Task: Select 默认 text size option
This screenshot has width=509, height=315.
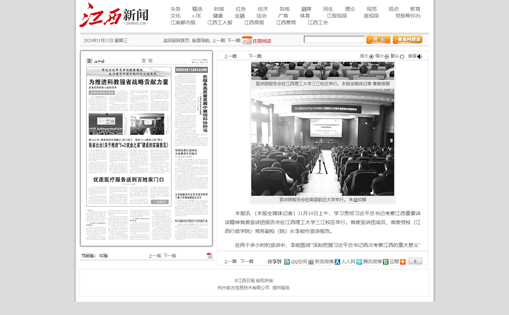Action: (402, 56)
